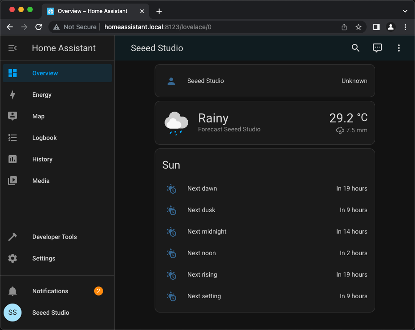
Task: Collapse the Home Assistant sidebar menu icon
Action: tap(13, 48)
